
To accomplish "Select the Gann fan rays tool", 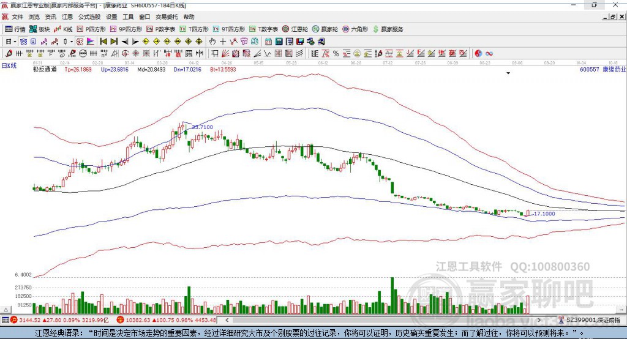I will point(225,54).
